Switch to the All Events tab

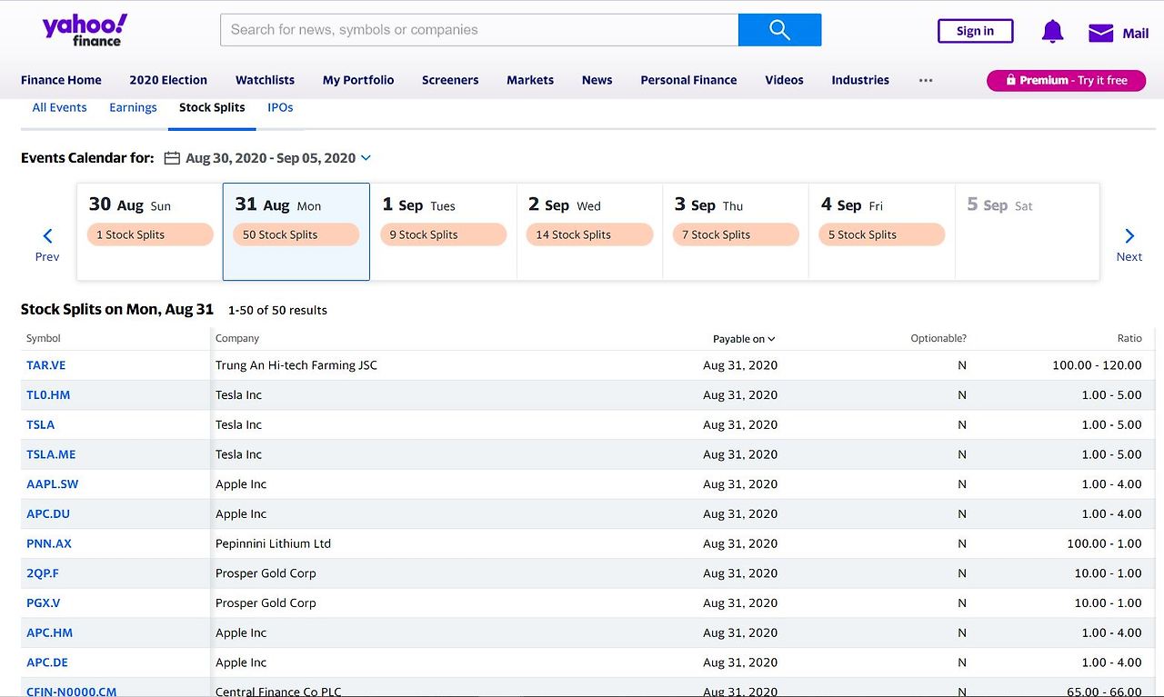pos(59,107)
